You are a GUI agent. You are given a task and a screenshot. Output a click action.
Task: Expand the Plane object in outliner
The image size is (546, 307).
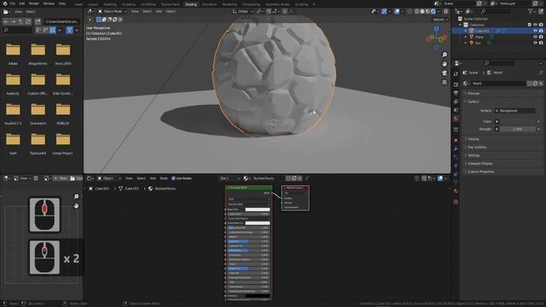tap(466, 37)
